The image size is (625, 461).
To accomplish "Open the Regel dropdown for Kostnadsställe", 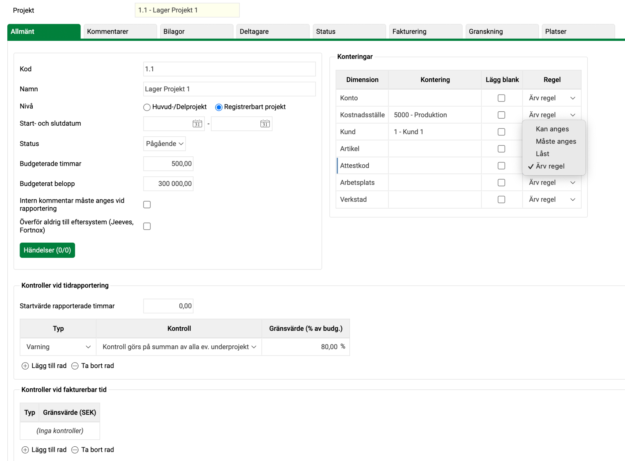I will (552, 115).
